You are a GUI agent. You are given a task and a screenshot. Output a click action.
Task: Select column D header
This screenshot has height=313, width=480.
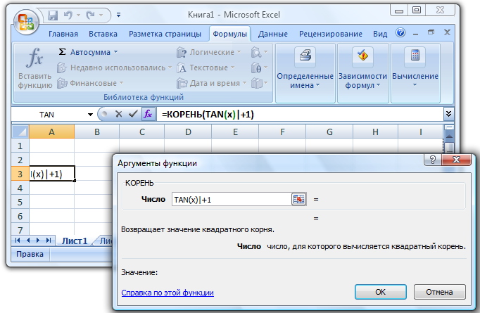coord(188,132)
